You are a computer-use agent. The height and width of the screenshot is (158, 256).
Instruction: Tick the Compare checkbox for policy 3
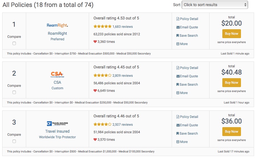pos(14,141)
